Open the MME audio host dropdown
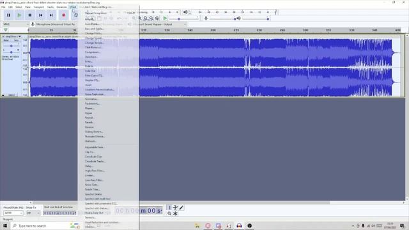 point(15,24)
